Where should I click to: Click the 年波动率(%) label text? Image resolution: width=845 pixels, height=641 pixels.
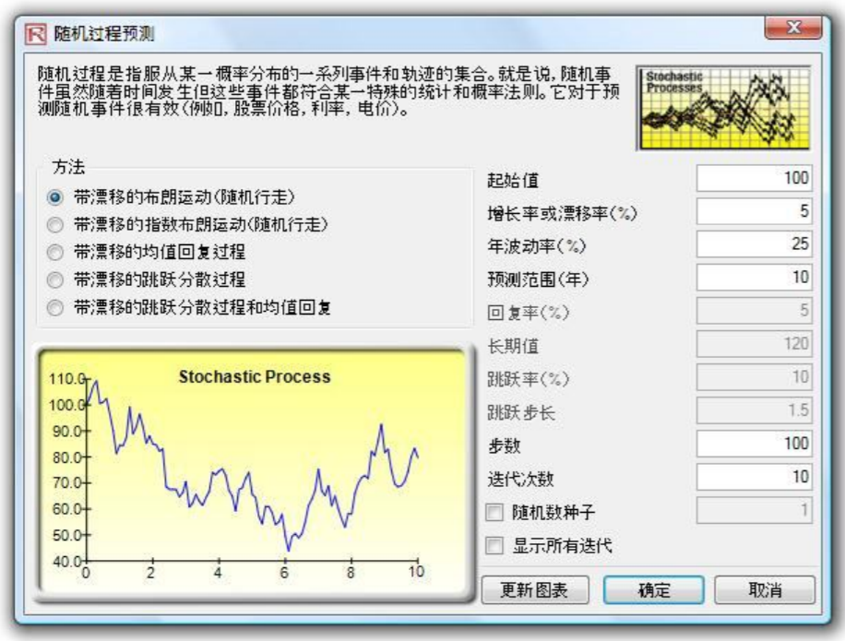[x=537, y=246]
